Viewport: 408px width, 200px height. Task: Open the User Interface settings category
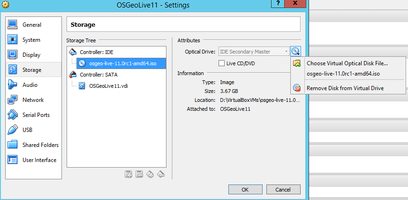(33, 160)
